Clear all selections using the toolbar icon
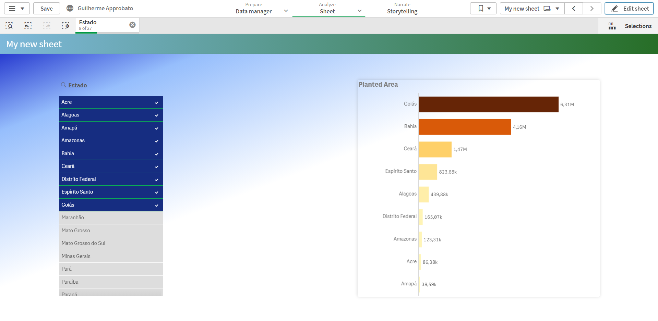The image size is (658, 321). 65,25
